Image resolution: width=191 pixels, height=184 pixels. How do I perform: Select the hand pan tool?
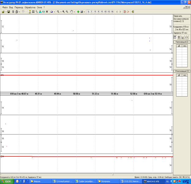click(x=72, y=12)
